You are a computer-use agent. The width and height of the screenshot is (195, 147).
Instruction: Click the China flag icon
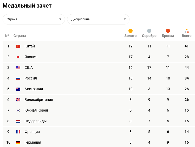click(18, 46)
